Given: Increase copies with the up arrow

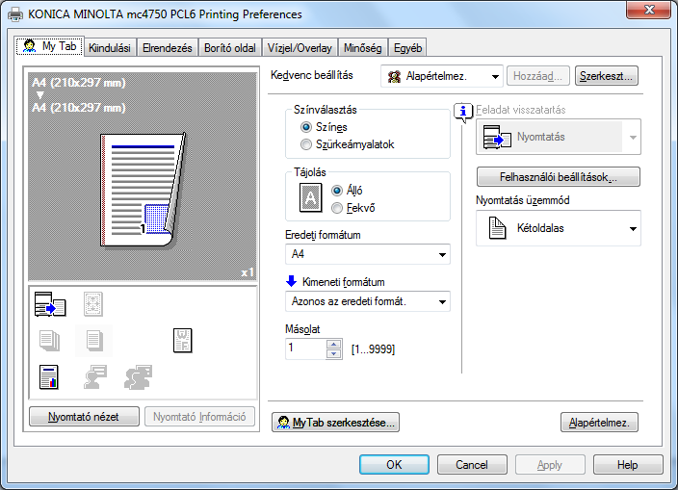Looking at the screenshot, I should point(333,345).
